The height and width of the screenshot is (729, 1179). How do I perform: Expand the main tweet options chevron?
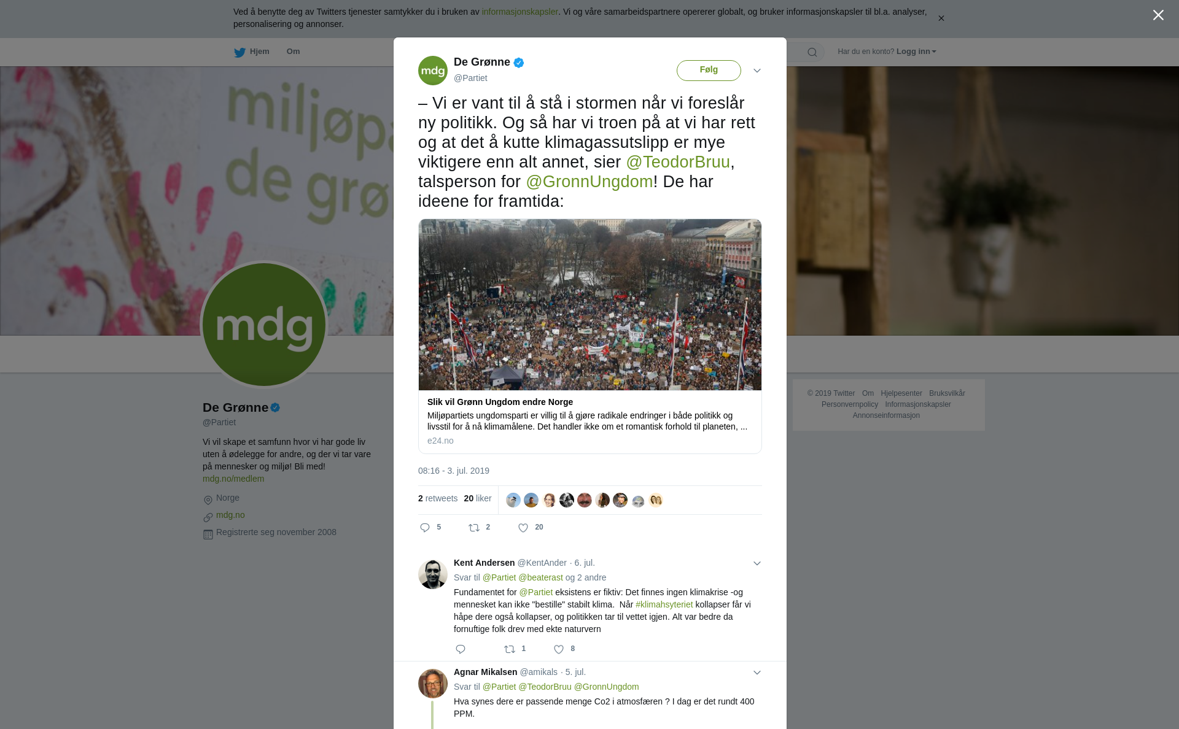tap(757, 71)
